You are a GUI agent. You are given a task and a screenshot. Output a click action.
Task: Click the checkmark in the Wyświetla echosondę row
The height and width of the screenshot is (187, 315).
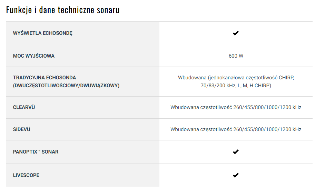pos(236,33)
